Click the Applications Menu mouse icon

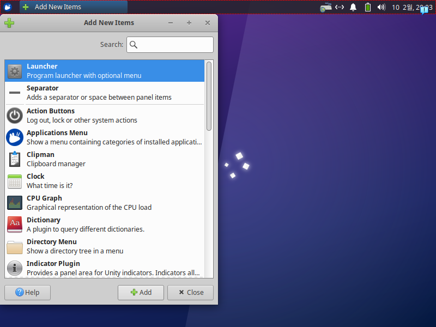15,137
